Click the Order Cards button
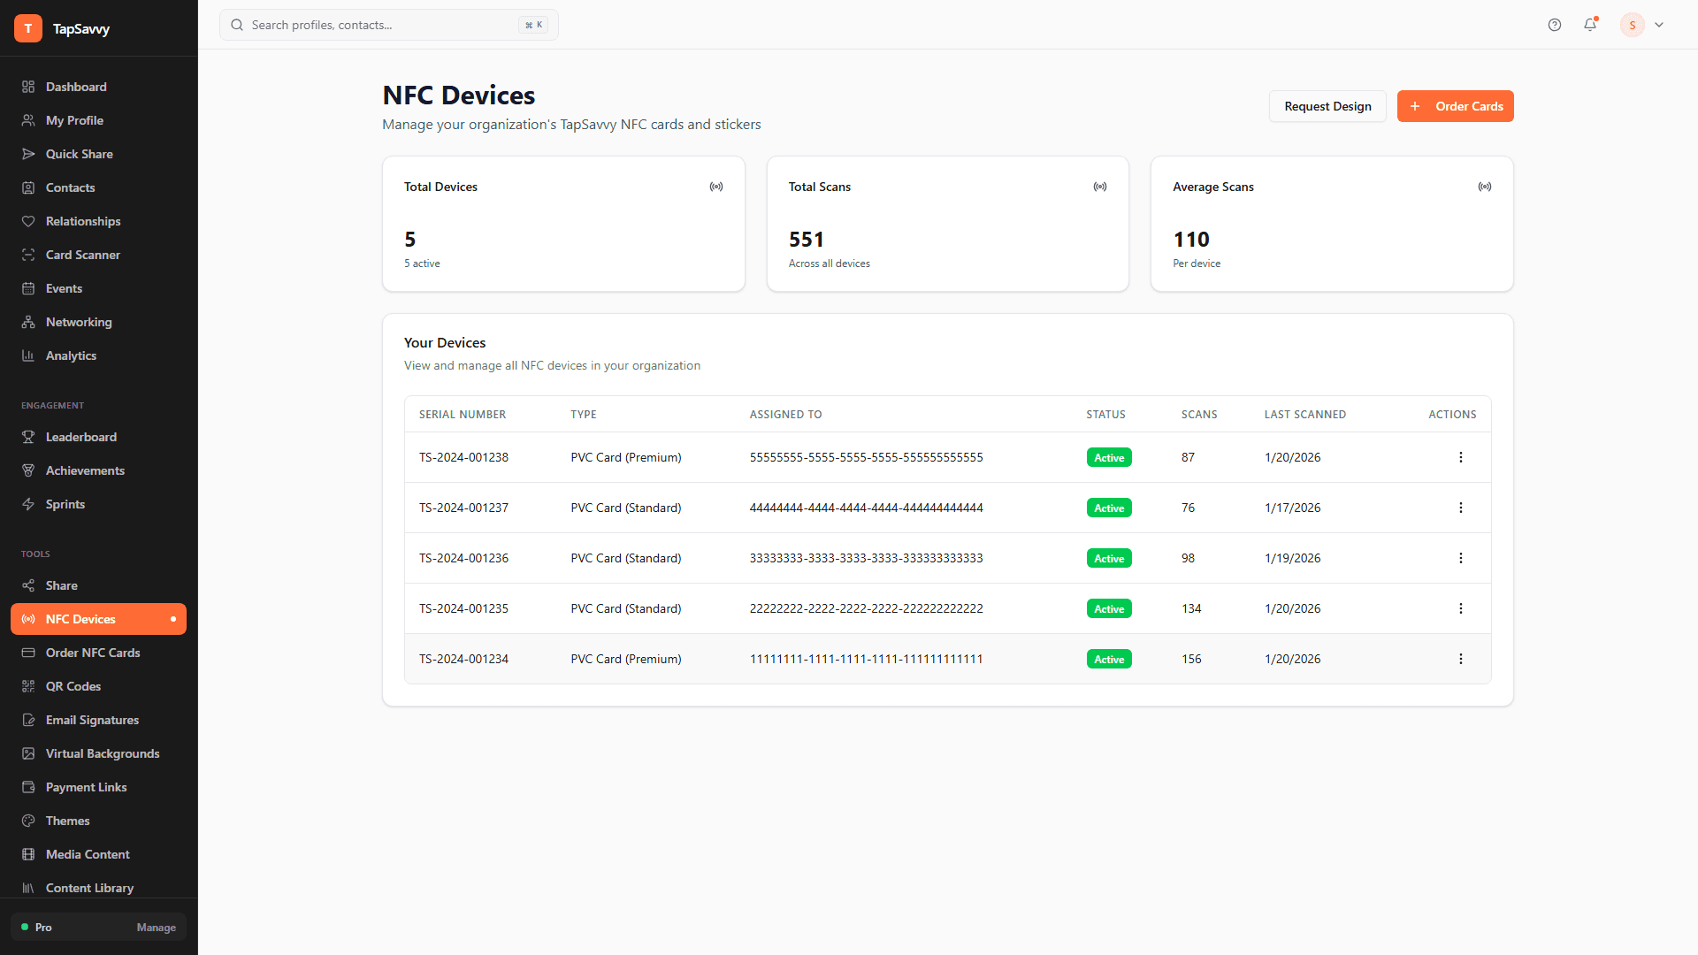 coord(1455,106)
